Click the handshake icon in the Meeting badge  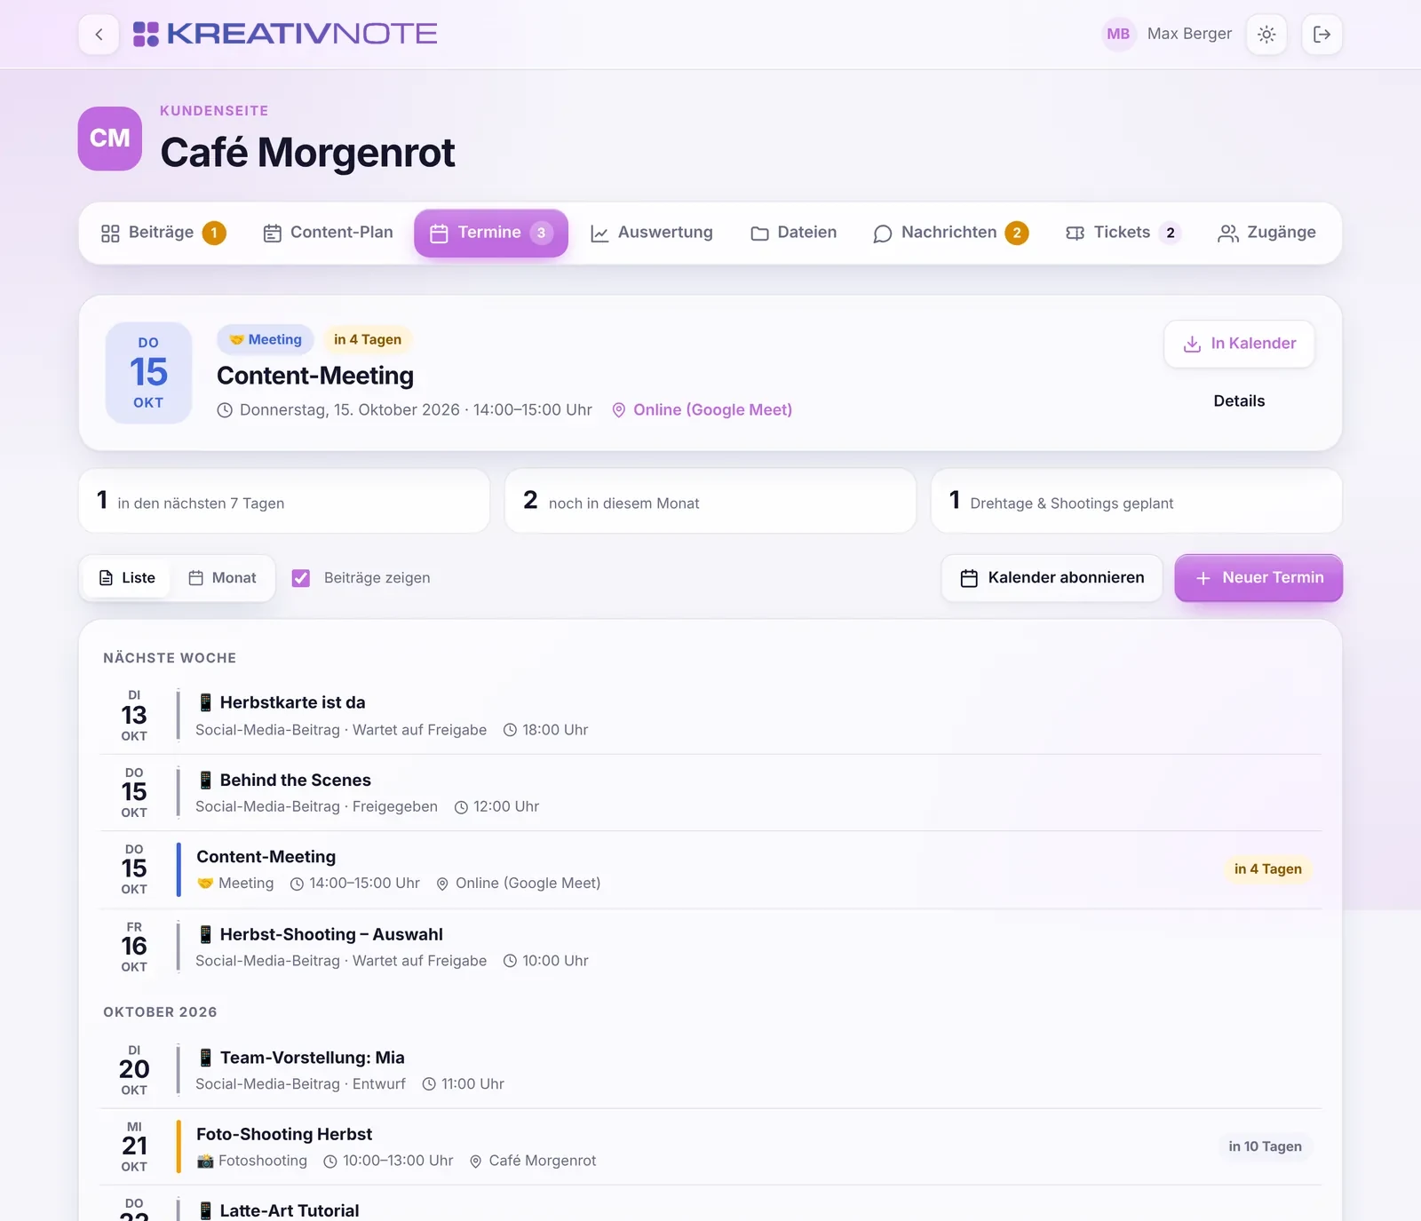(x=236, y=339)
